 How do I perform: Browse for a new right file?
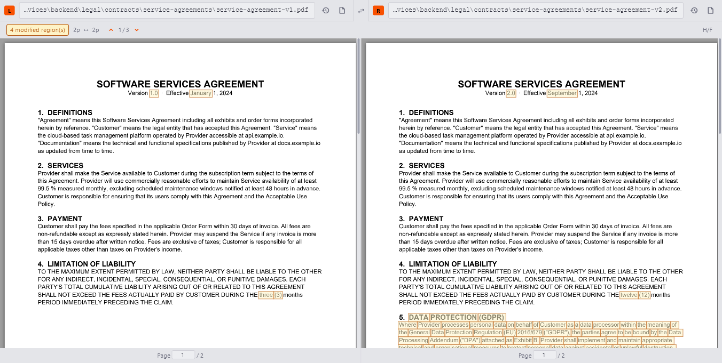710,11
